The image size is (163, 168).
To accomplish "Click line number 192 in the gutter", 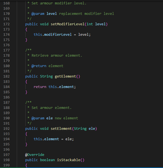I will point(7,129).
